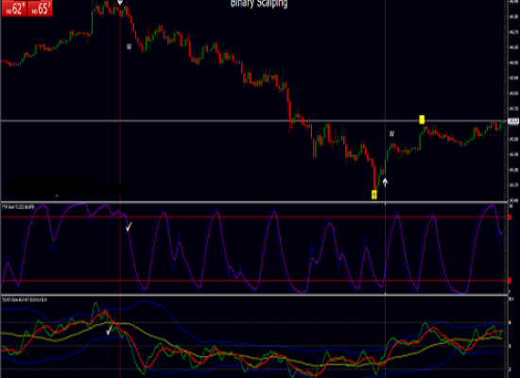
Task: Select the white down arrow at chart top
Action: pyautogui.click(x=120, y=3)
